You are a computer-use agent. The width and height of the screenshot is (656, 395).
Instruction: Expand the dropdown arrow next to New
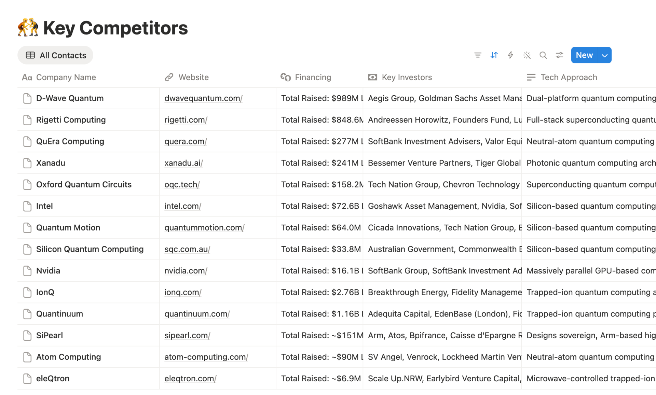point(605,55)
